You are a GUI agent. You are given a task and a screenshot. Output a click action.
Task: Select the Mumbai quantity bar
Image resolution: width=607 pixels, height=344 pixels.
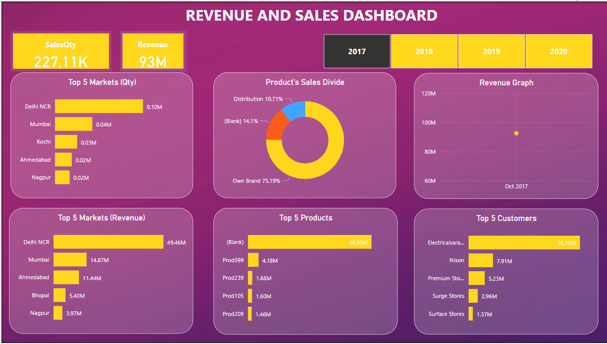pos(73,124)
